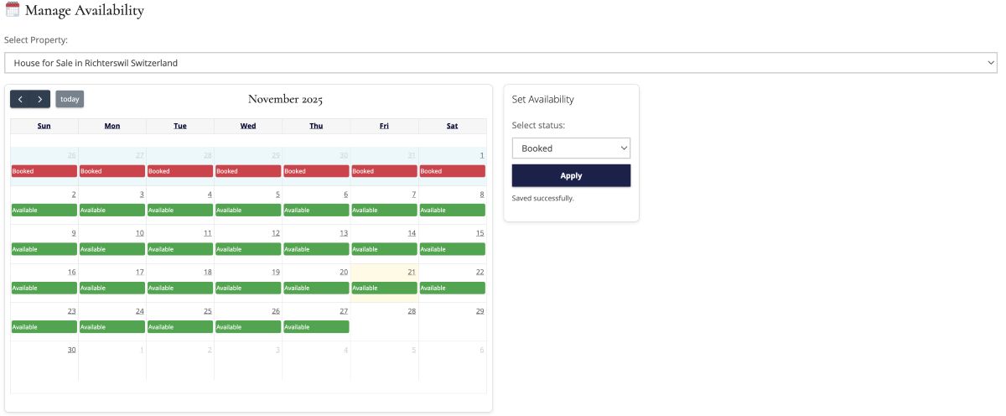Select the Booked bar on October 26
Viewport: 1006px width, 416px height.
44,171
